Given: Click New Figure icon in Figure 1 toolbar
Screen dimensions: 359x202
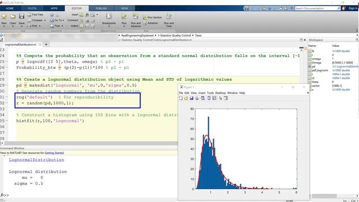Looking at the screenshot, I should pos(181,98).
